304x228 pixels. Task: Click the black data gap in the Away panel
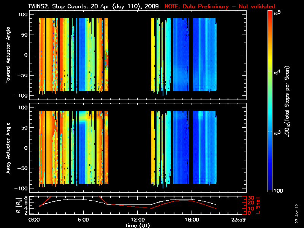point(129,148)
